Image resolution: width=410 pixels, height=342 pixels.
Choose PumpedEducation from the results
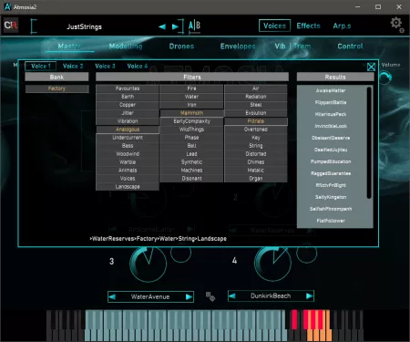(x=331, y=161)
